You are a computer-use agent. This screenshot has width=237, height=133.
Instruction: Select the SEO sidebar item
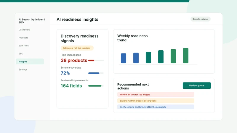21,54
